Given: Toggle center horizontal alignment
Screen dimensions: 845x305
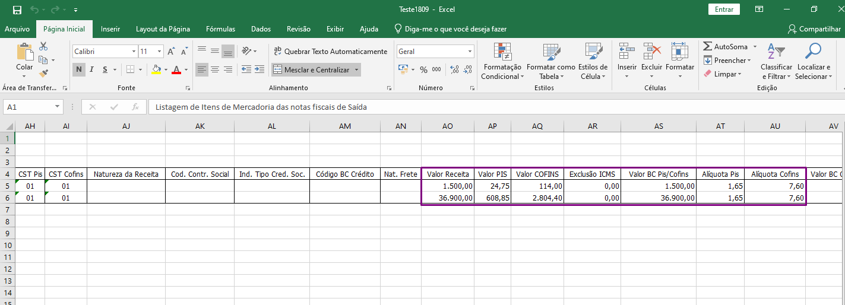Looking at the screenshot, I should pos(214,70).
